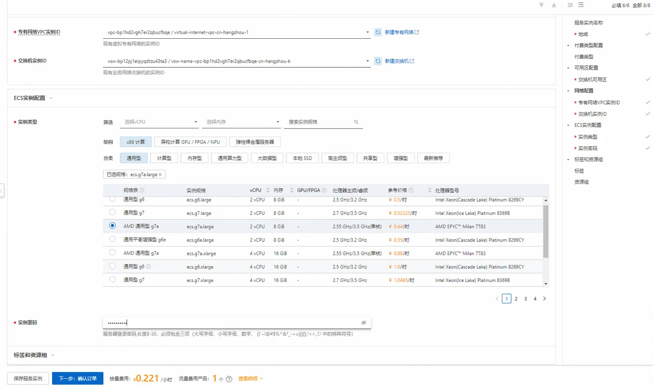Click 下一步:确认订单 button

78,379
